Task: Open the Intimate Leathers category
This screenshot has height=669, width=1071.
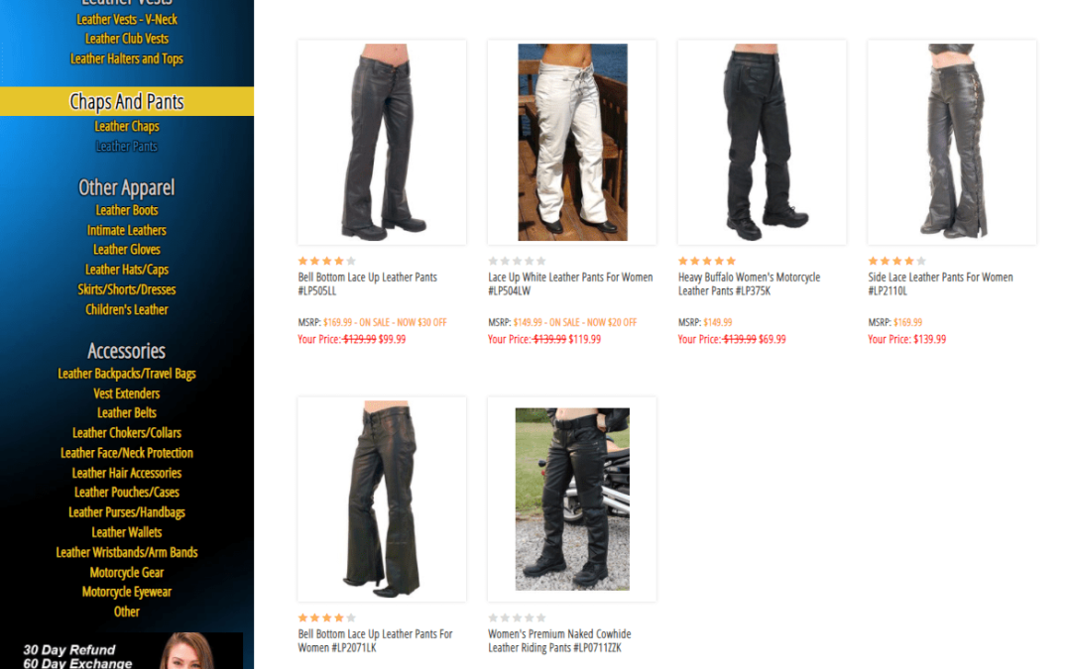Action: (x=127, y=230)
